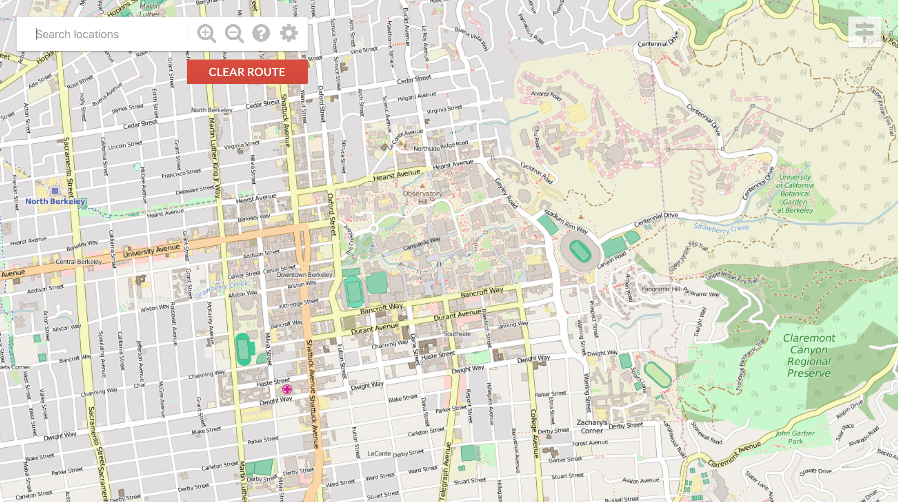Open settings via the gear icon
Viewport: 898px width, 502px height.
coord(289,34)
